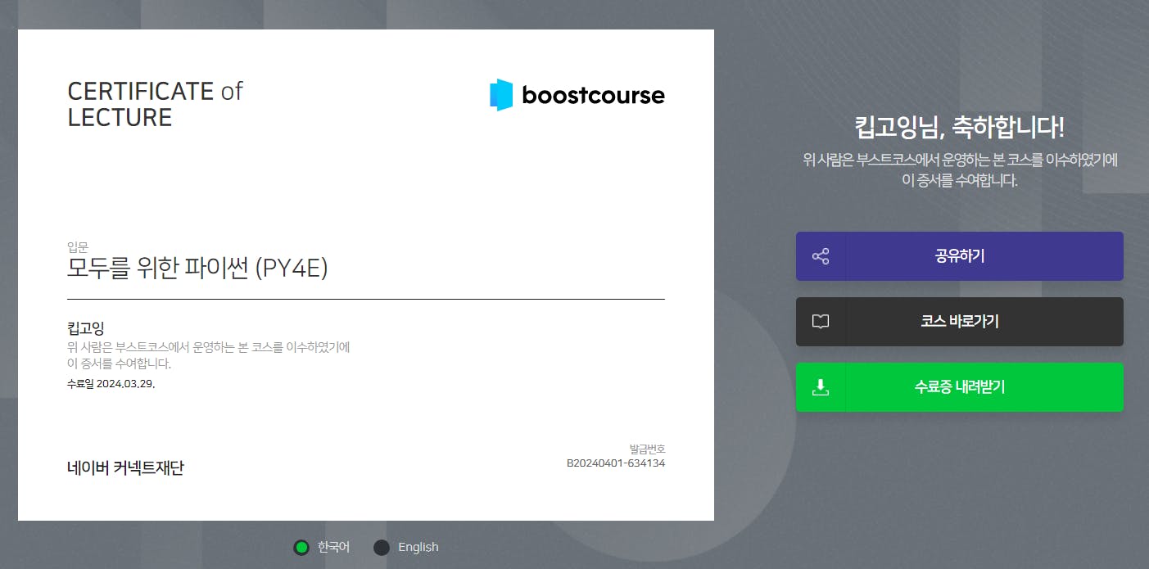Click the book icon on 코스 바로가기 button
The height and width of the screenshot is (569, 1149).
tap(821, 322)
